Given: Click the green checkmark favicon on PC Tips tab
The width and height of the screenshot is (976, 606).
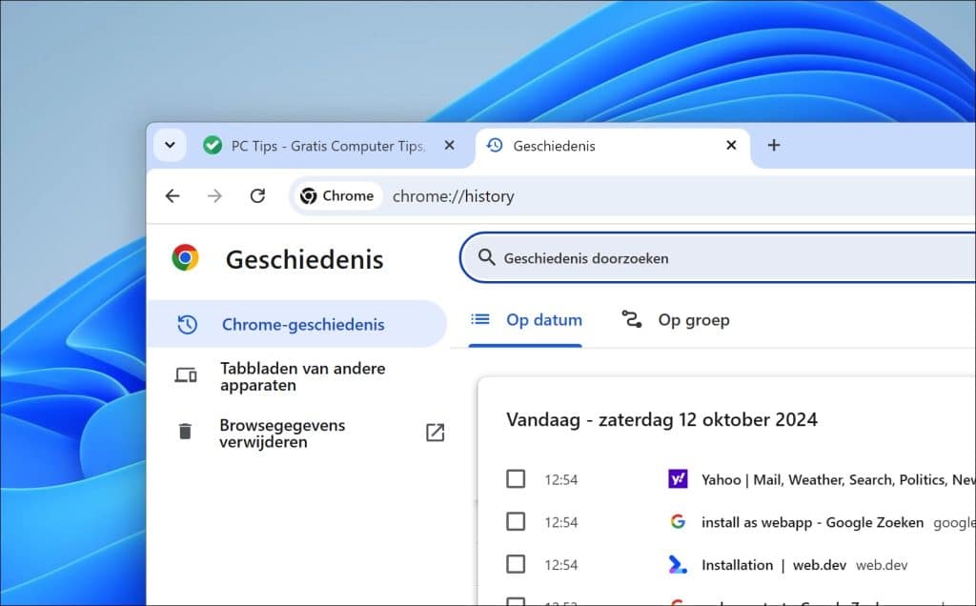Looking at the screenshot, I should click(x=213, y=146).
